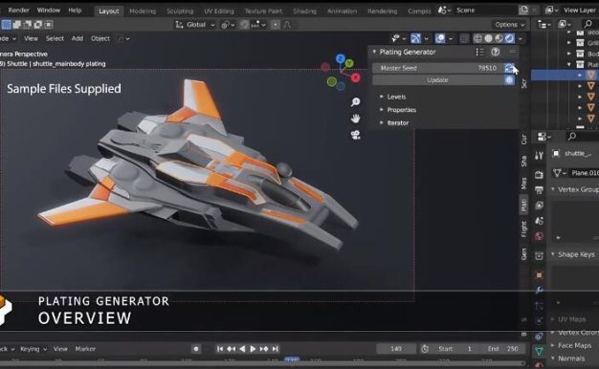
Task: Toggle X-ray mode in viewport header
Action: [x=464, y=38]
